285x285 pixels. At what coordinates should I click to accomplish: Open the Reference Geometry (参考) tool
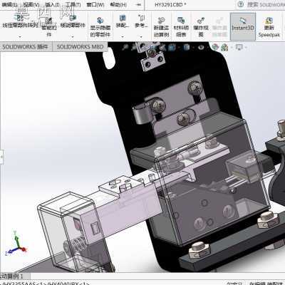pos(141,21)
